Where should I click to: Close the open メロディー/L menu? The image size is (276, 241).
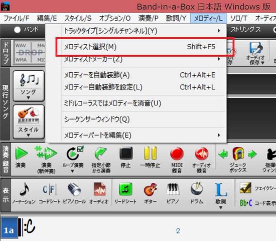(x=208, y=18)
